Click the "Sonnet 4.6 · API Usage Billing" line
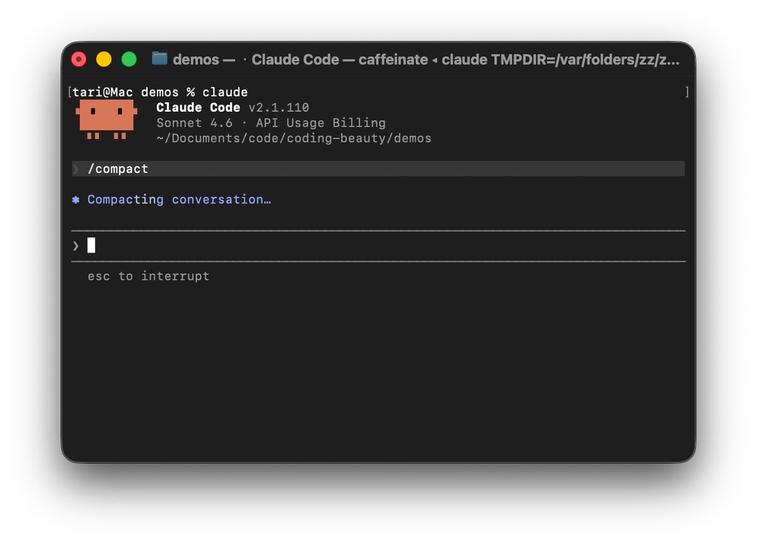The width and height of the screenshot is (757, 544). click(x=271, y=123)
